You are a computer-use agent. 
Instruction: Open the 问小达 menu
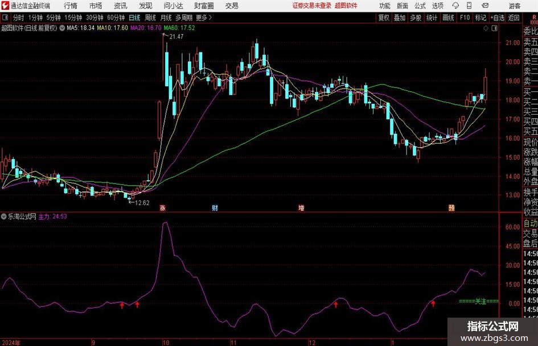click(x=173, y=6)
